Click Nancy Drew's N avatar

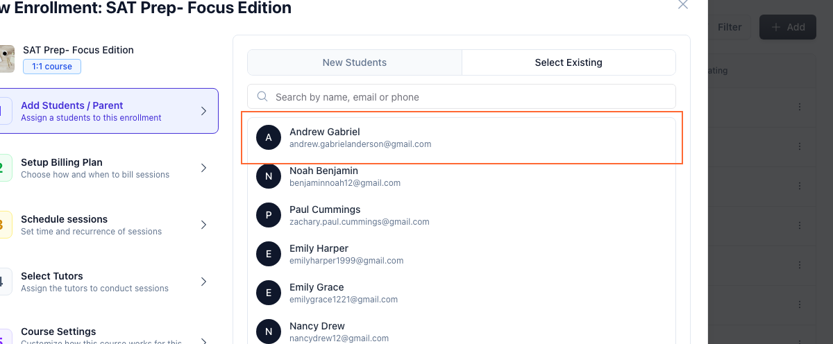[269, 332]
